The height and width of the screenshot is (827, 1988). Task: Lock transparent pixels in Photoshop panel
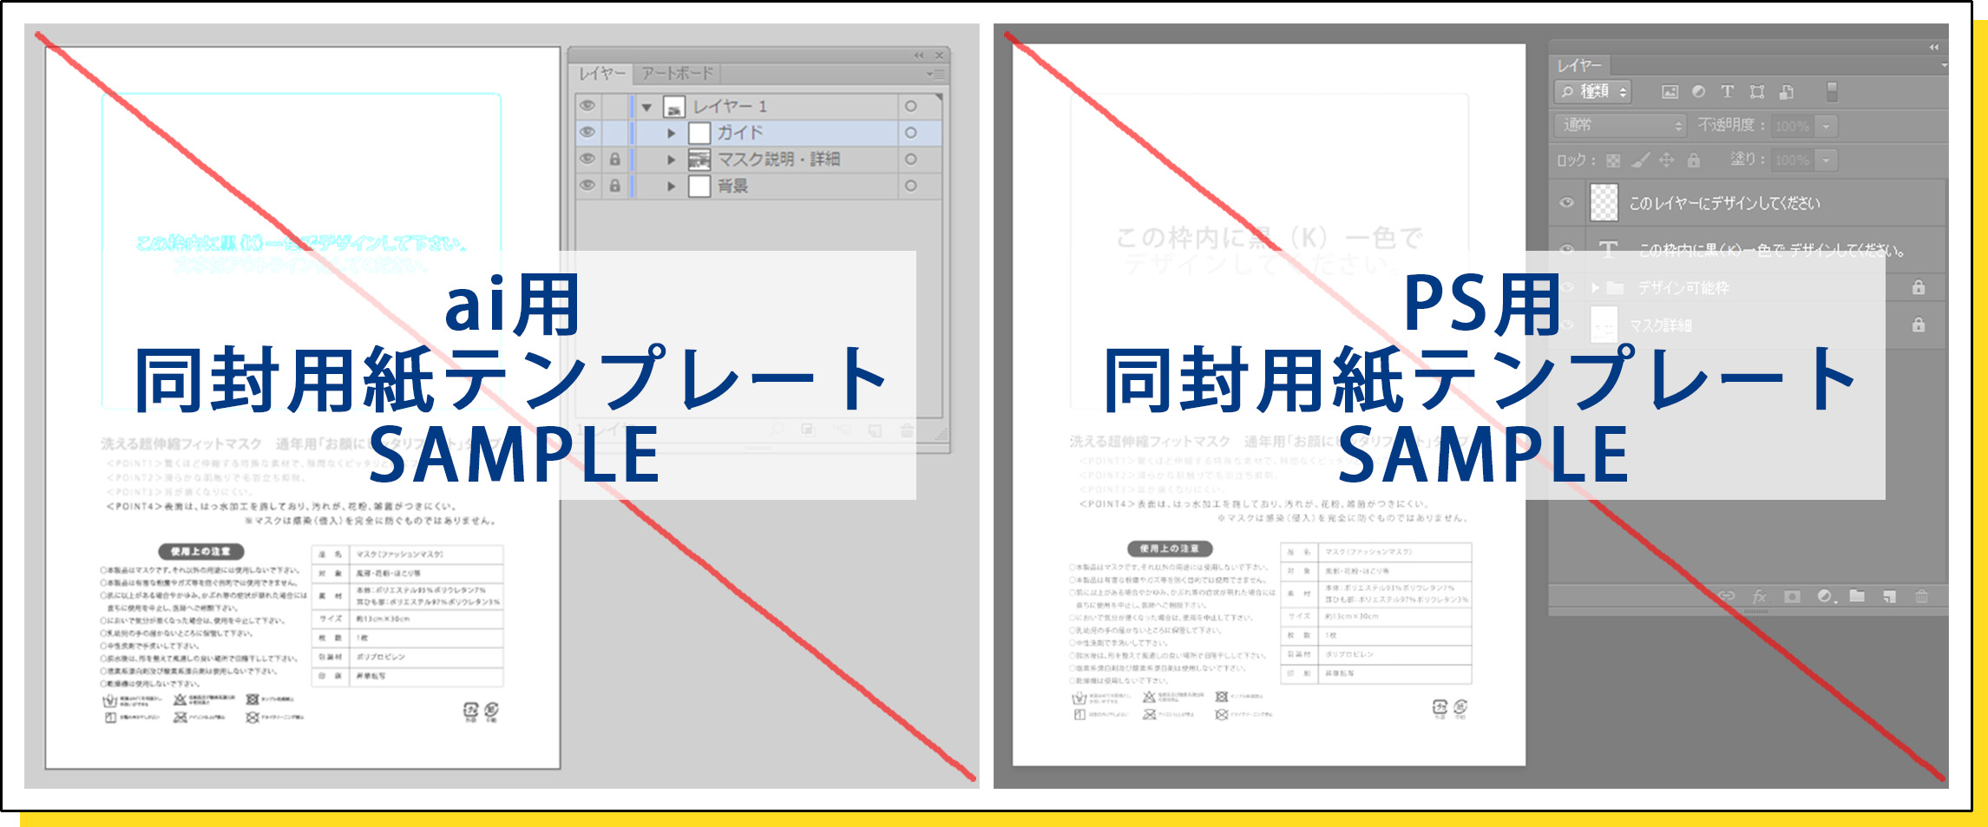tap(1613, 161)
